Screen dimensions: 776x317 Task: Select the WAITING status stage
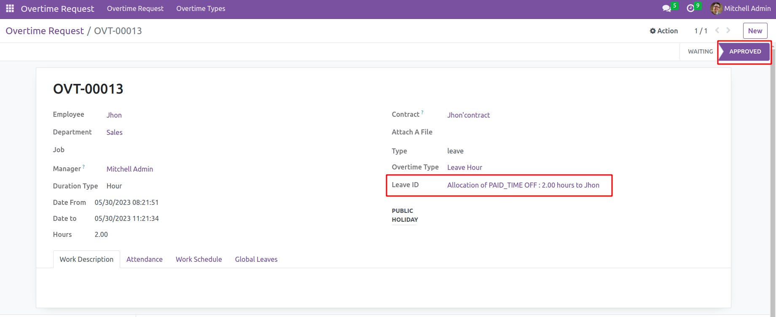[700, 51]
